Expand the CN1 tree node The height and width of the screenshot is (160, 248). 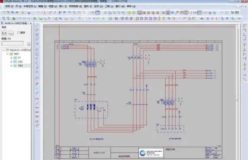(11, 62)
